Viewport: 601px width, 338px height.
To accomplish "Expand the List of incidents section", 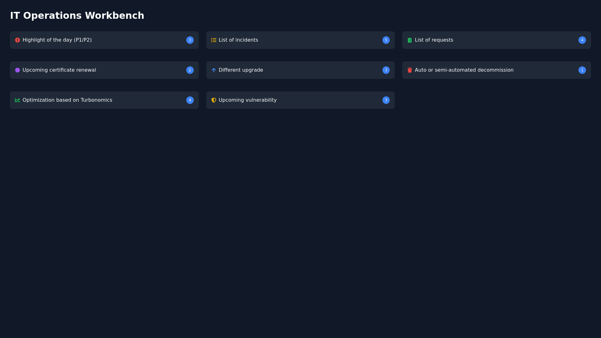I will coord(238,40).
